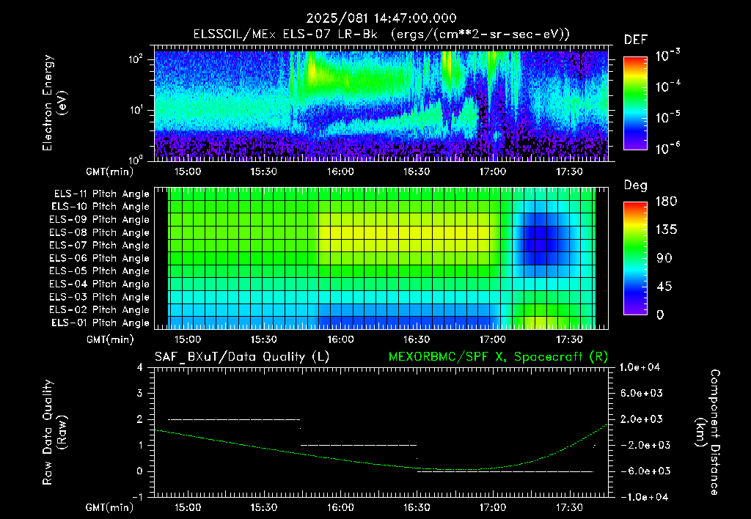Click the green MEXORBMC/SPF X, Spacecraft (R) label
This screenshot has width=751, height=519.
[x=498, y=357]
